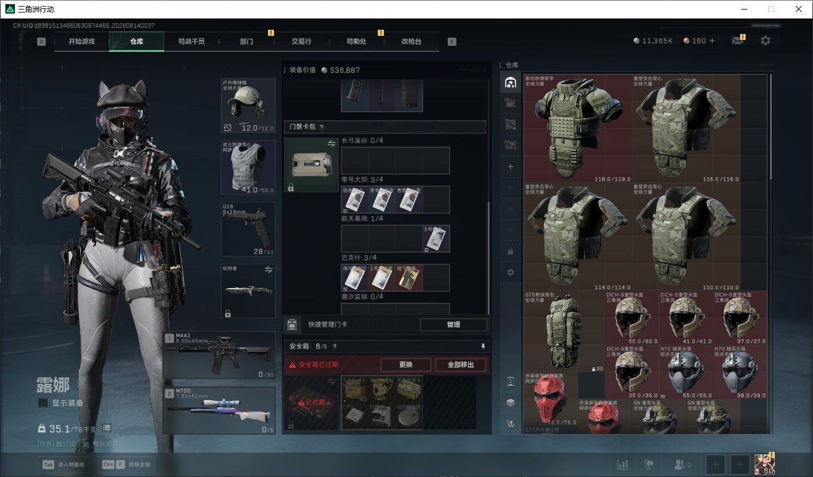Screen dimensions: 813x477
Task: Select the 户外棒球帽 helmet slot
Action: coord(248,106)
